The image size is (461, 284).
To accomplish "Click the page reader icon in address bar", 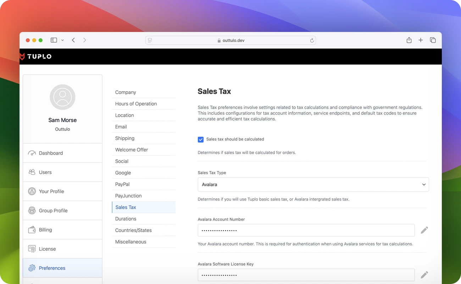I will [150, 40].
